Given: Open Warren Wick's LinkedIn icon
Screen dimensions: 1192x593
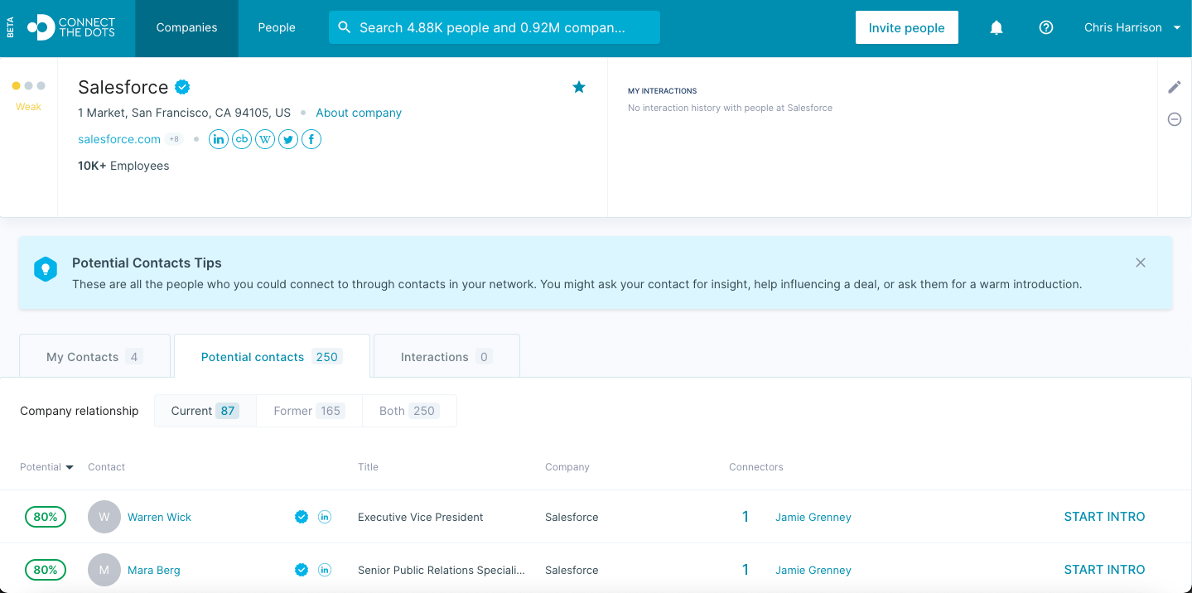Looking at the screenshot, I should tap(325, 517).
